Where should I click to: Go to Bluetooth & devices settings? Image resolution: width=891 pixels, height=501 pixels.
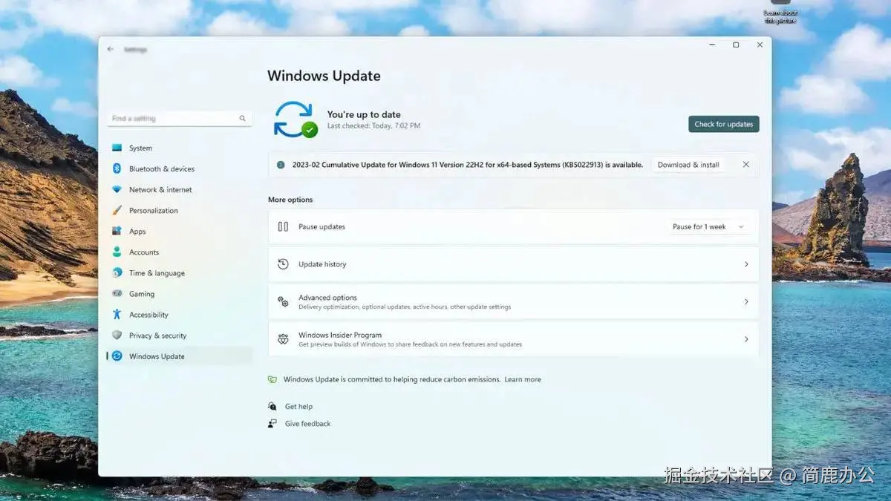coord(162,168)
